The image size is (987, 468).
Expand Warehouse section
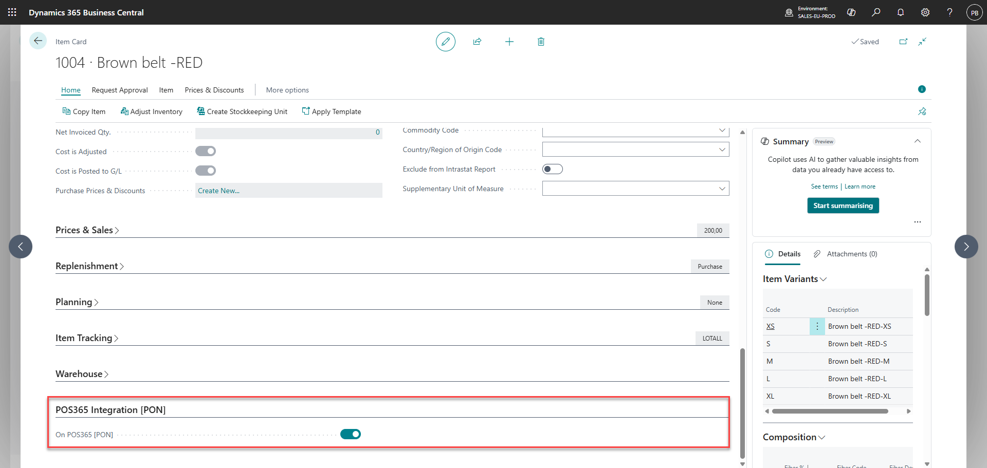tap(82, 374)
